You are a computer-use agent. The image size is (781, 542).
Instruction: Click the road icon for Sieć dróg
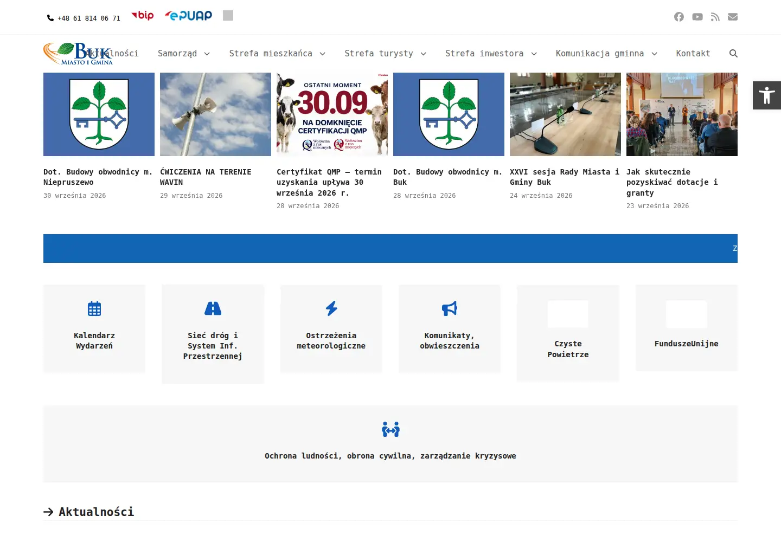click(x=213, y=308)
